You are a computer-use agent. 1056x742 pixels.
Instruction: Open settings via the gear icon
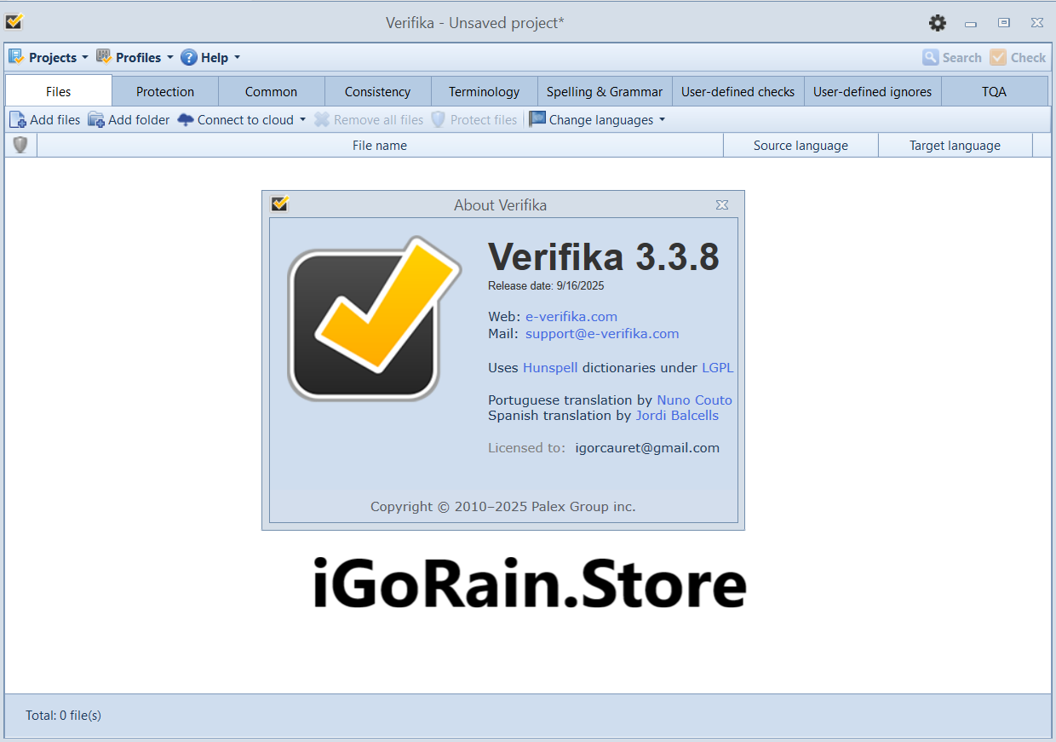tap(938, 23)
